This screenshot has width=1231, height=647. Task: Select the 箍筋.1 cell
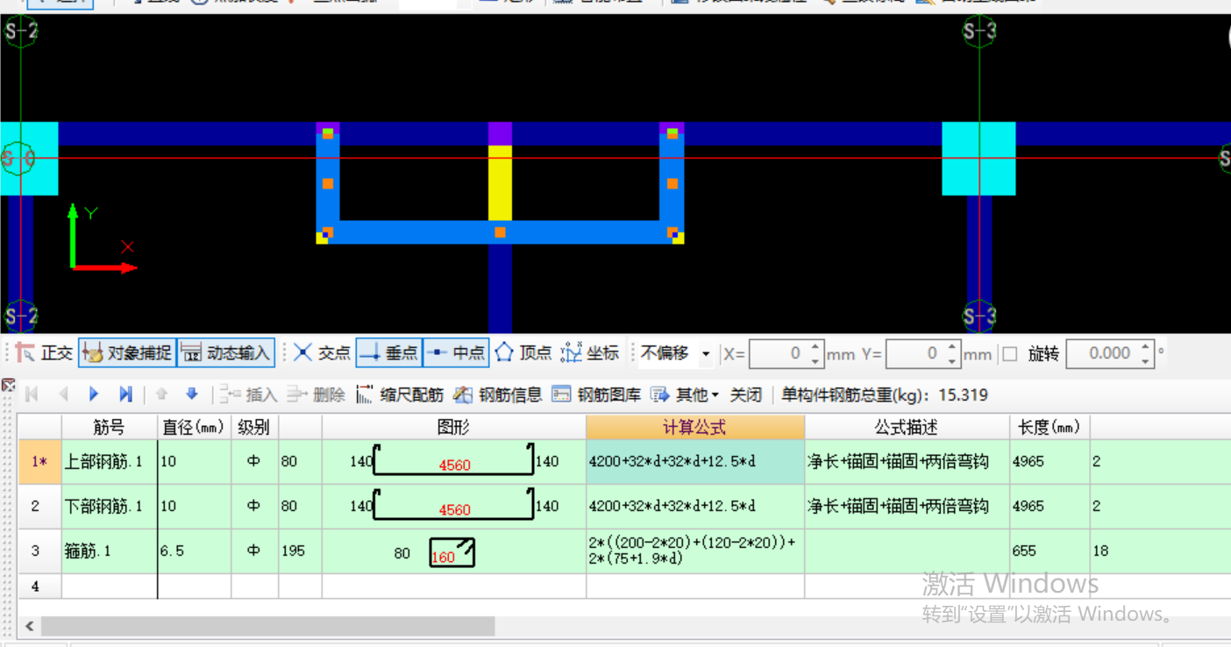110,551
